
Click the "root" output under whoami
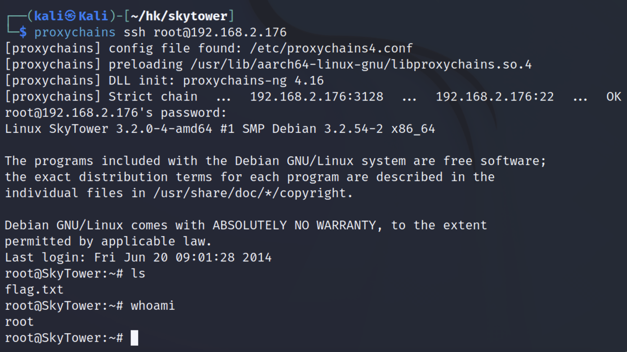pyautogui.click(x=19, y=322)
